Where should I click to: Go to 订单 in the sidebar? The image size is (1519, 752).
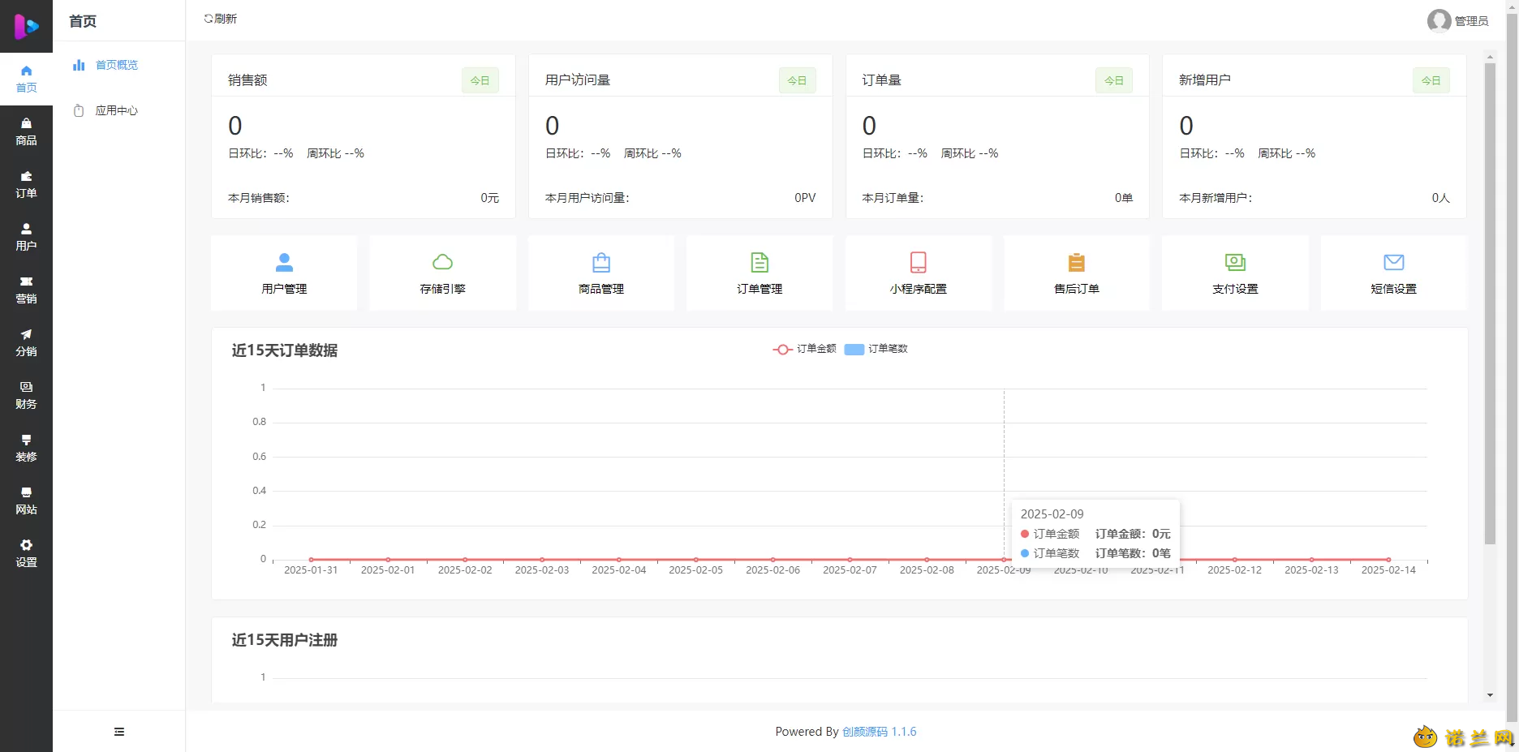(26, 184)
